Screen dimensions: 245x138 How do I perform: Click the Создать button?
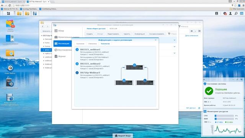(90, 34)
